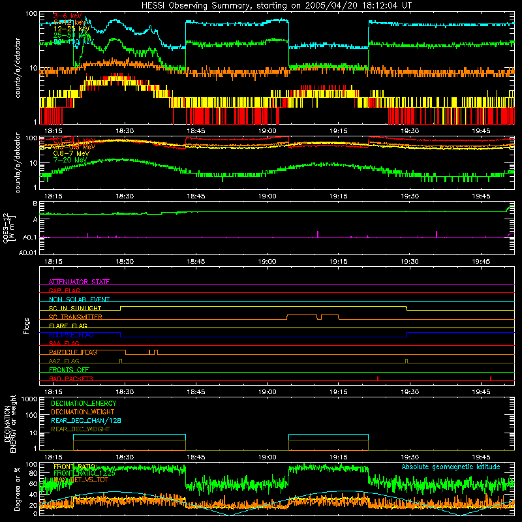This screenshot has width=522, height=522.
Task: Click the A0.01 tick on the GOES axis
Action: pos(28,253)
